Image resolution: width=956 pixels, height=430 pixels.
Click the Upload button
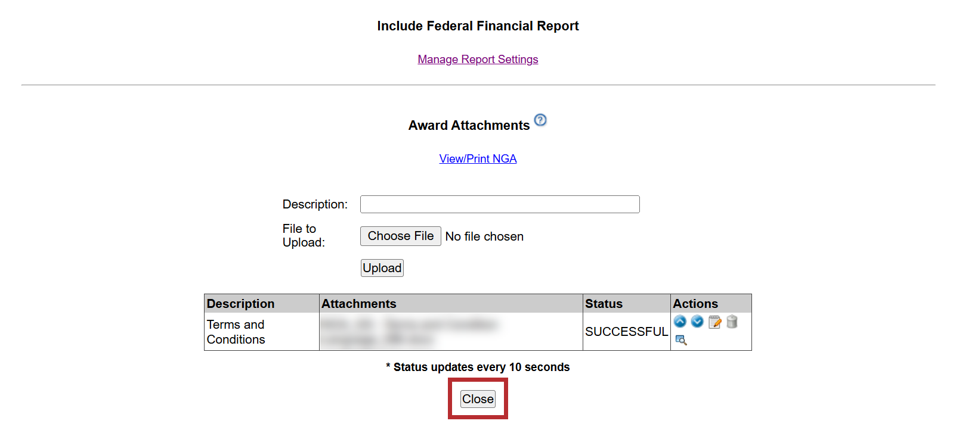pyautogui.click(x=382, y=268)
